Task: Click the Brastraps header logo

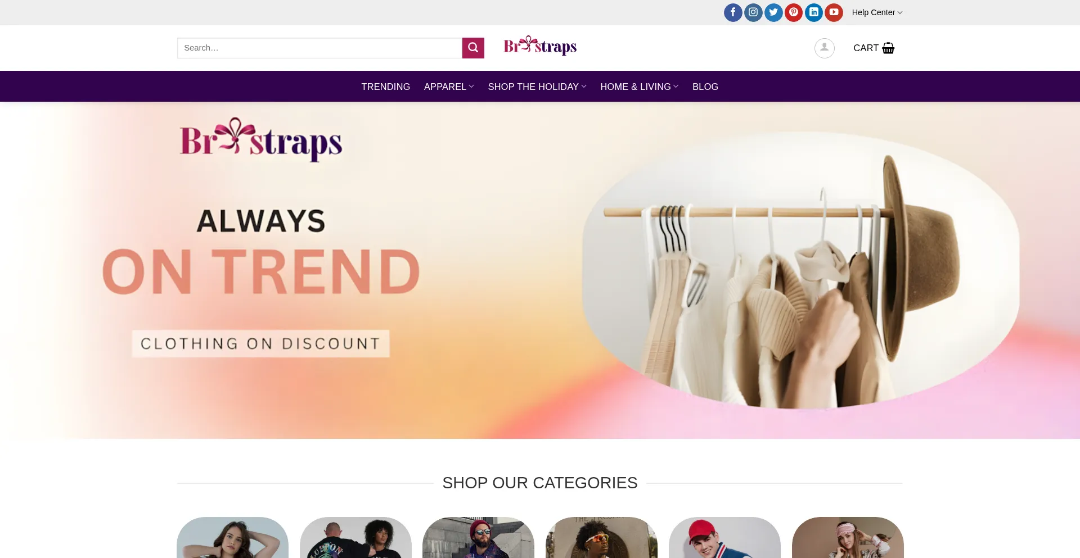Action: pyautogui.click(x=540, y=46)
